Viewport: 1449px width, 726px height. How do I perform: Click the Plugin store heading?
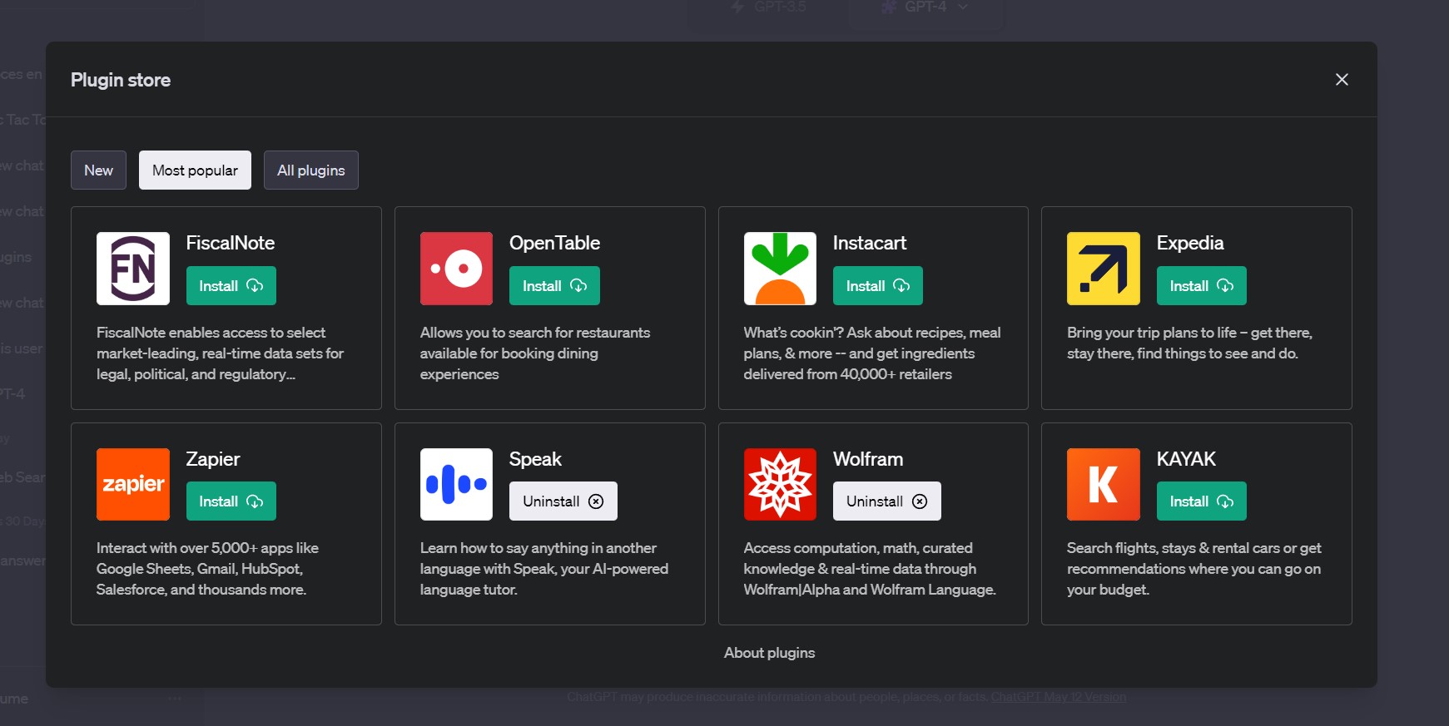pyautogui.click(x=121, y=80)
